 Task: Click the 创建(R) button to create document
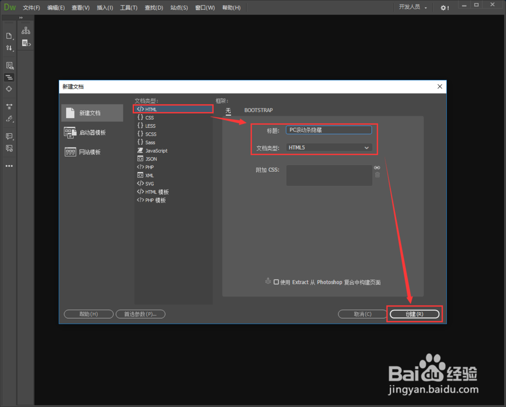(x=414, y=314)
